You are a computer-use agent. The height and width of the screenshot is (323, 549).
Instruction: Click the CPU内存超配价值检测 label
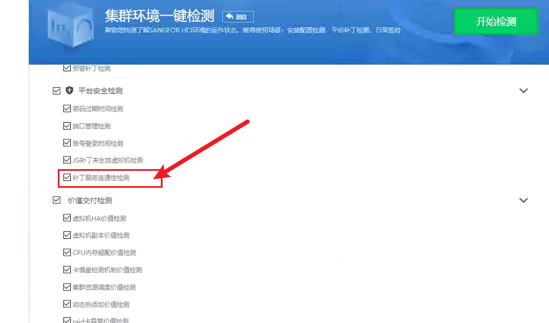click(x=104, y=252)
